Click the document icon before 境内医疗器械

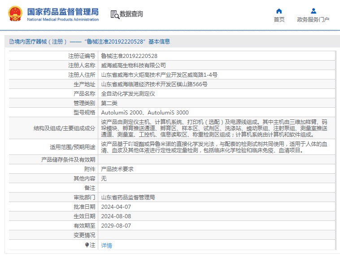click(12, 41)
